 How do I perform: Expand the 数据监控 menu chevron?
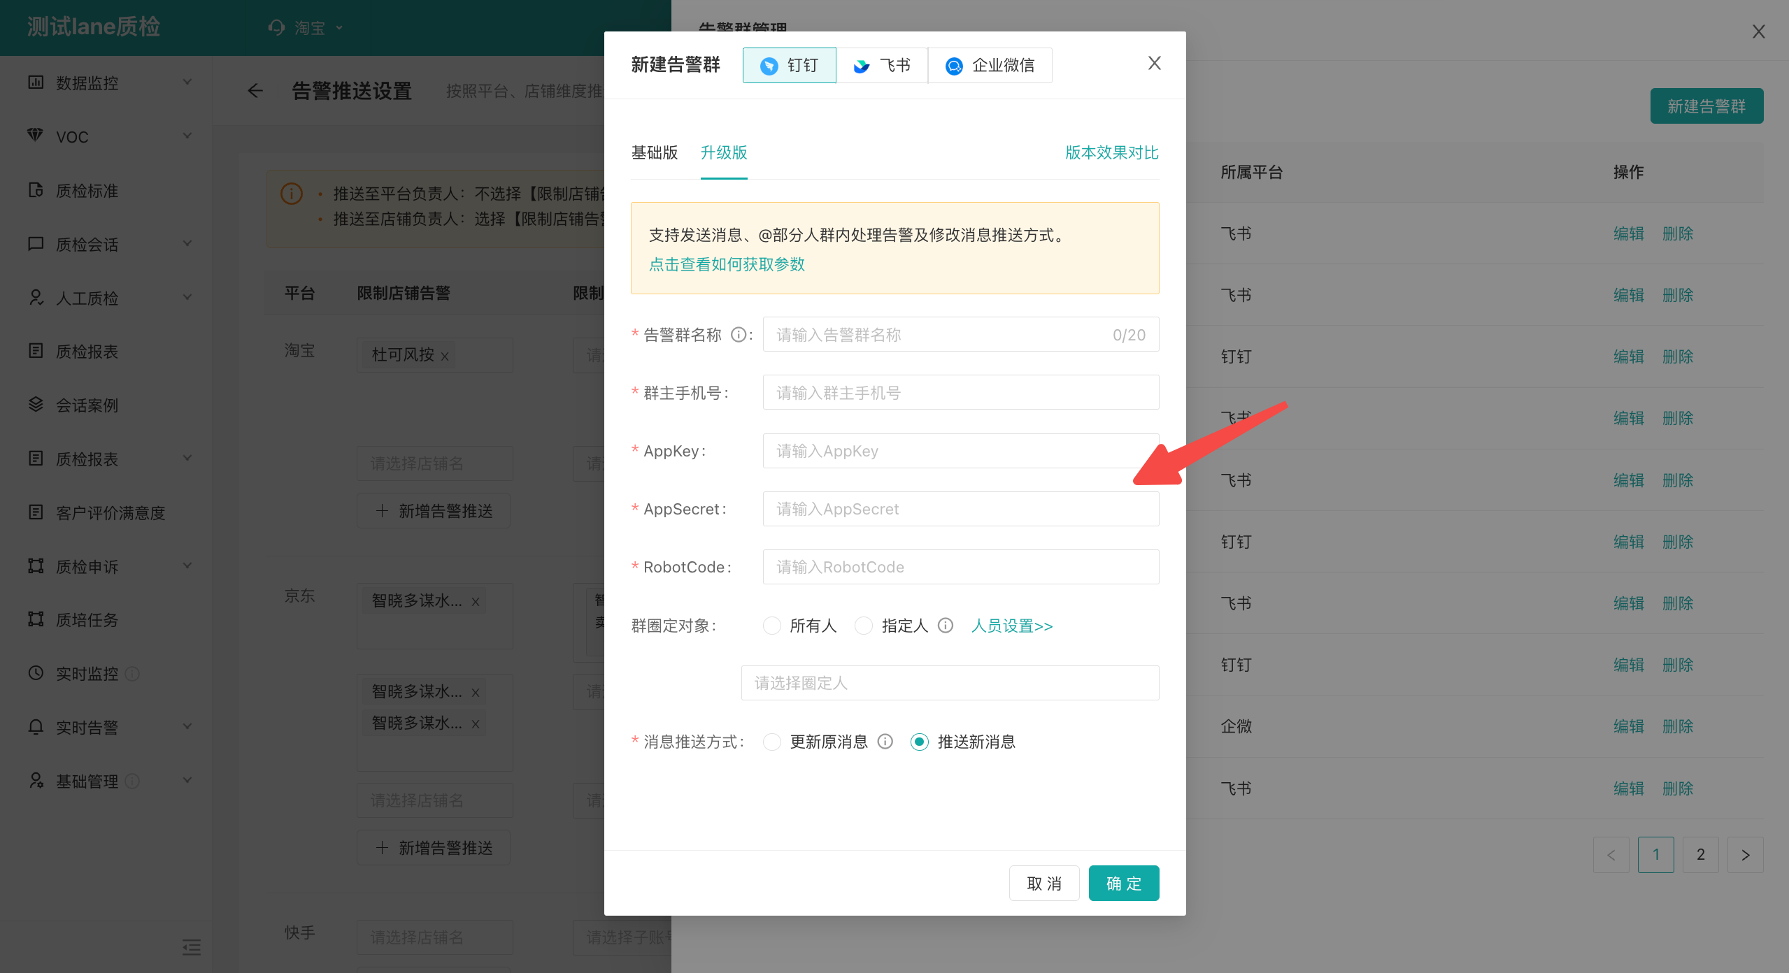point(187,82)
